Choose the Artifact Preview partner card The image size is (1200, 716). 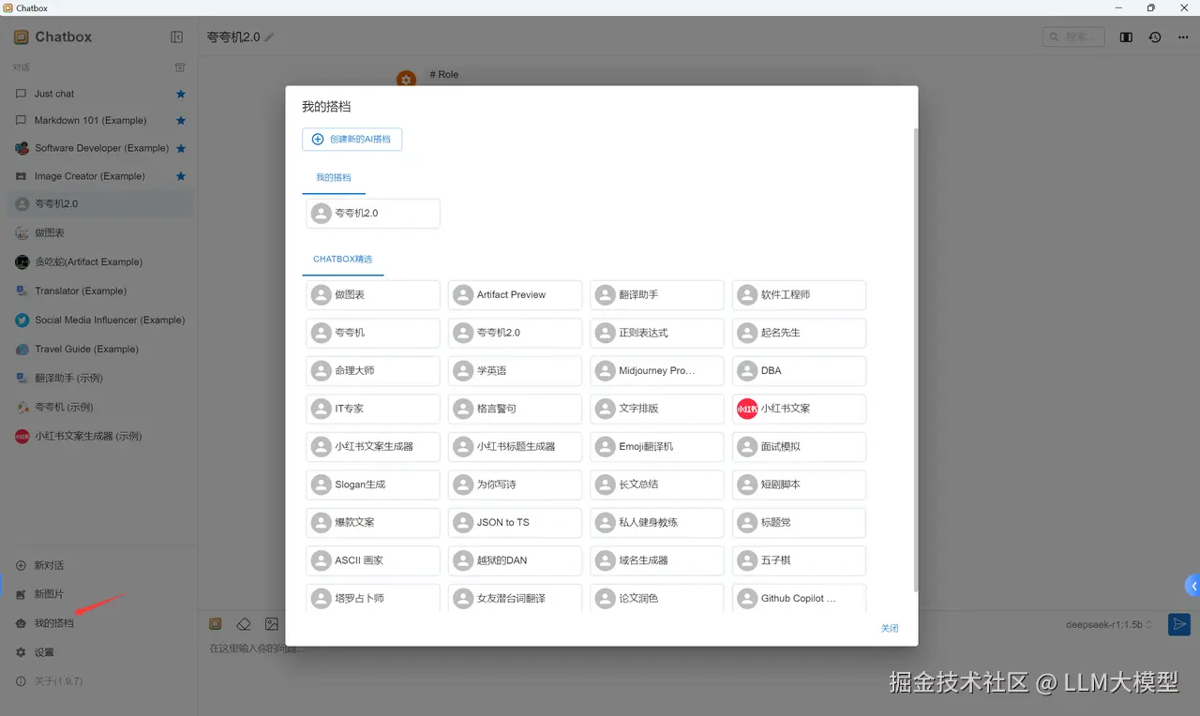[515, 294]
